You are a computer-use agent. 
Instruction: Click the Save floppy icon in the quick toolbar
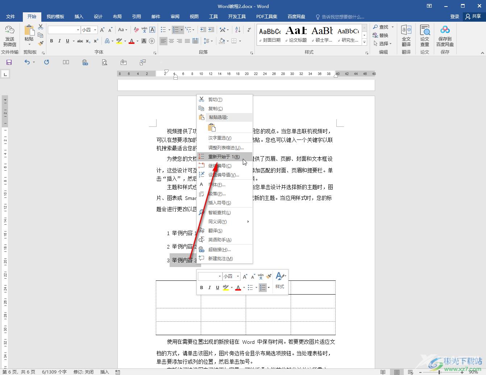[9, 62]
